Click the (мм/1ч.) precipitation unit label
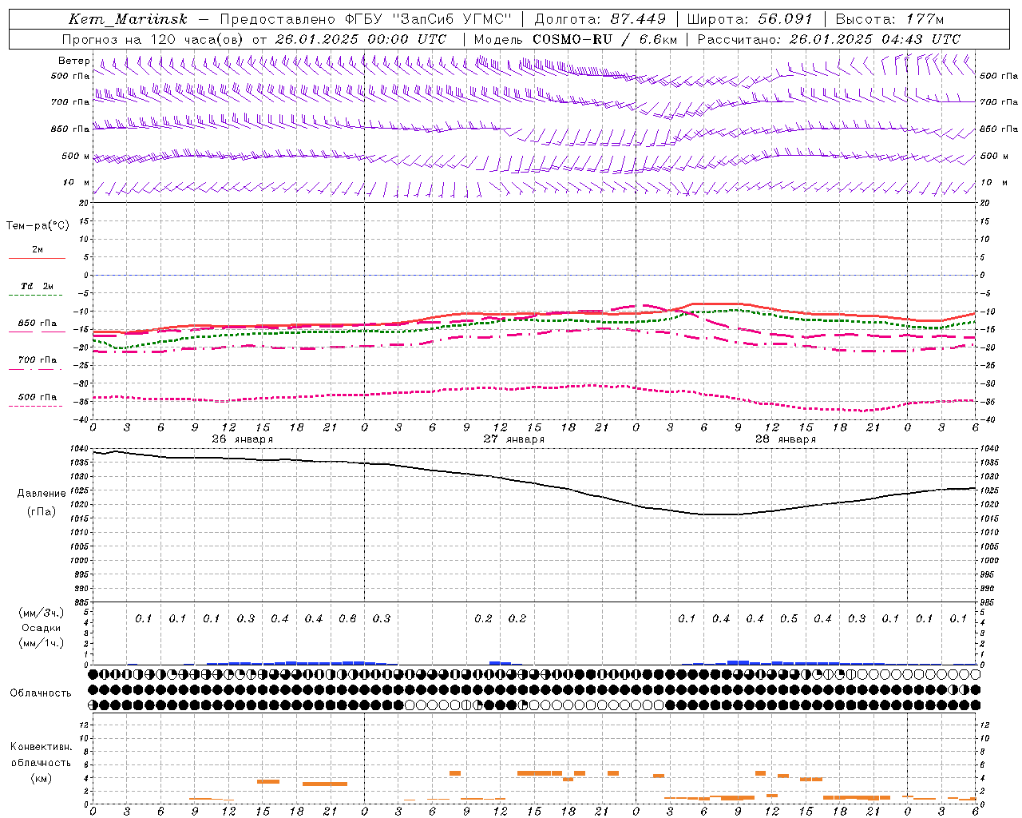 (41, 643)
